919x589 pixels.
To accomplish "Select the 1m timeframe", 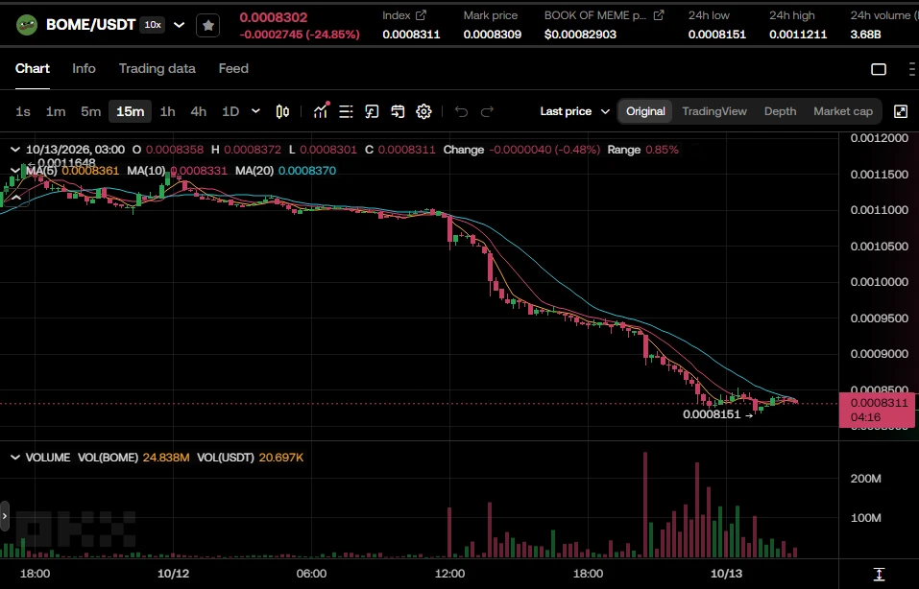I will 56,111.
